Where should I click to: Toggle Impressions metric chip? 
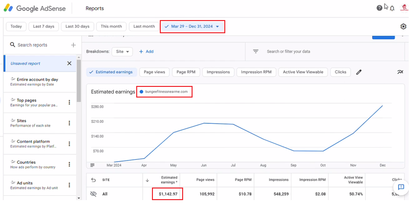(x=218, y=72)
